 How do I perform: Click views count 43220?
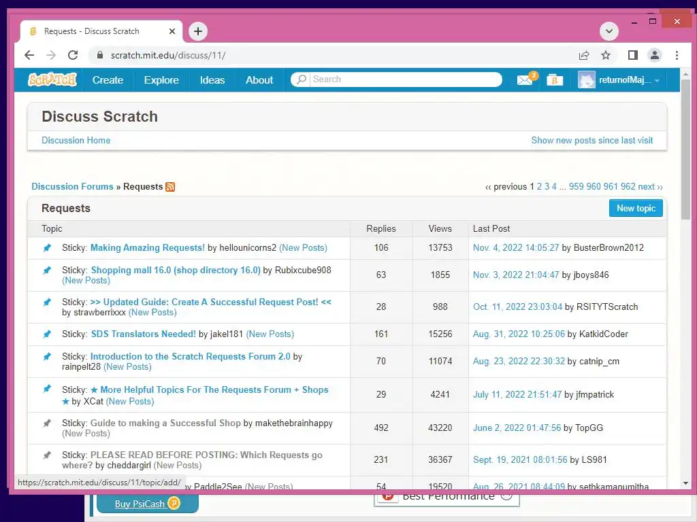tap(440, 428)
